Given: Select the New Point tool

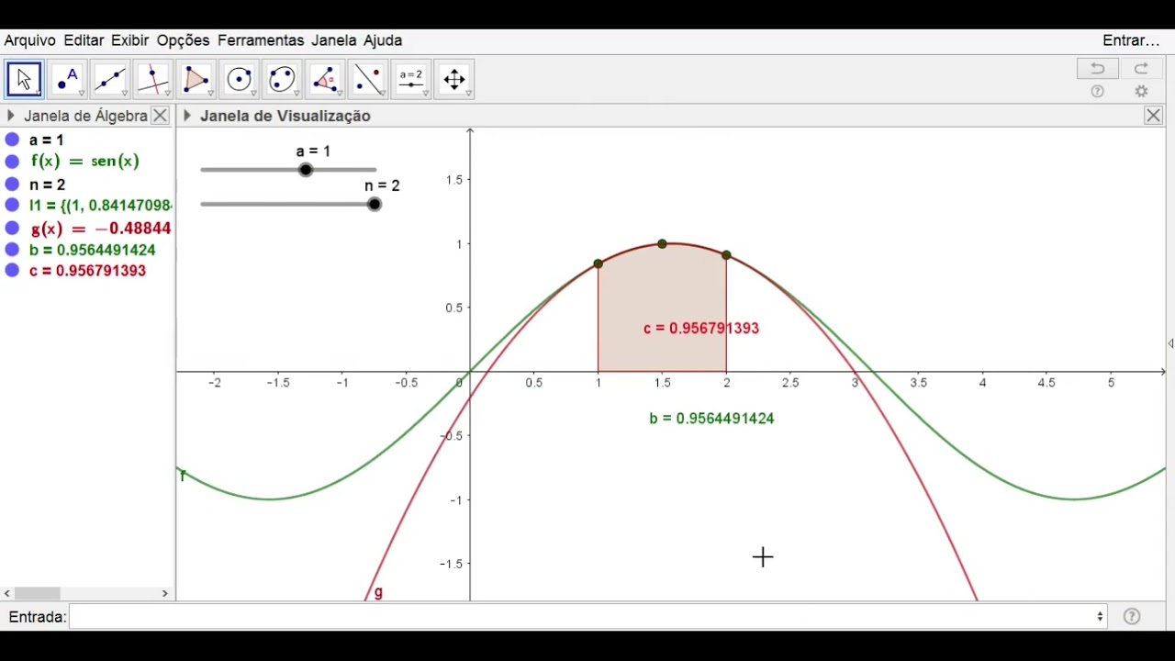Looking at the screenshot, I should [67, 80].
